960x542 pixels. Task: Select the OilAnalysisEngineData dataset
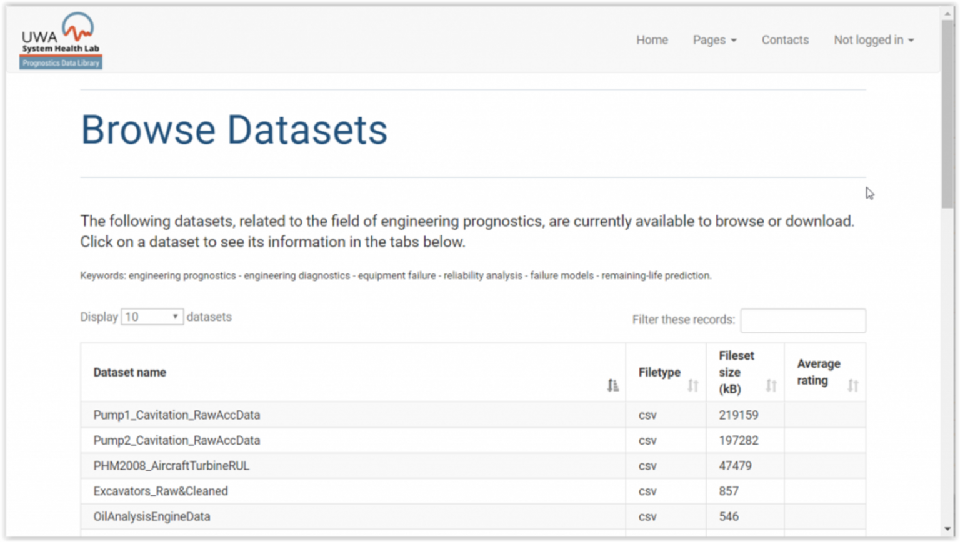[x=152, y=516]
